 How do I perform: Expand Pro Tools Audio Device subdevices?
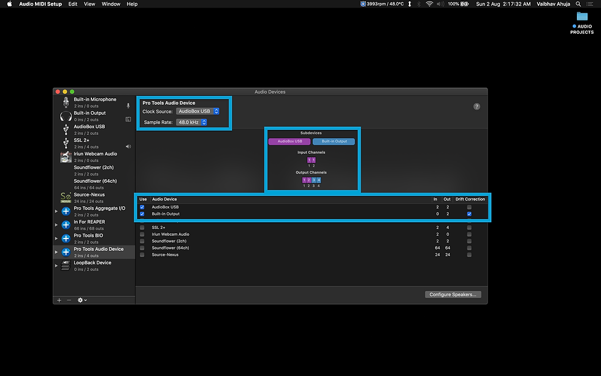tap(56, 252)
